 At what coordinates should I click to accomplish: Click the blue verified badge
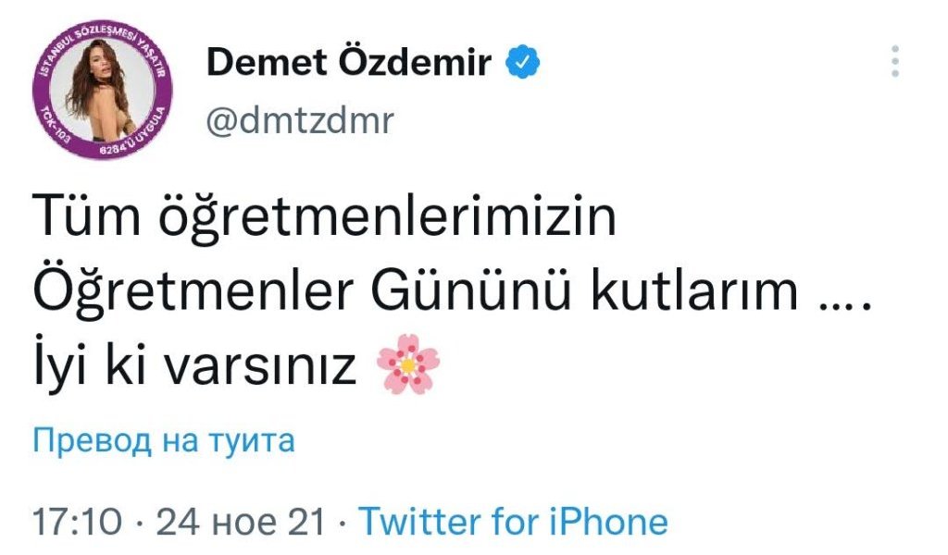pyautogui.click(x=523, y=63)
